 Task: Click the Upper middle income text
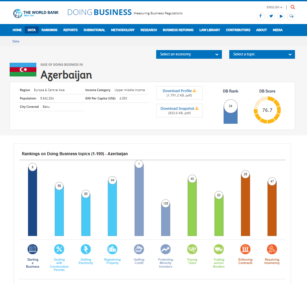pos(129,90)
